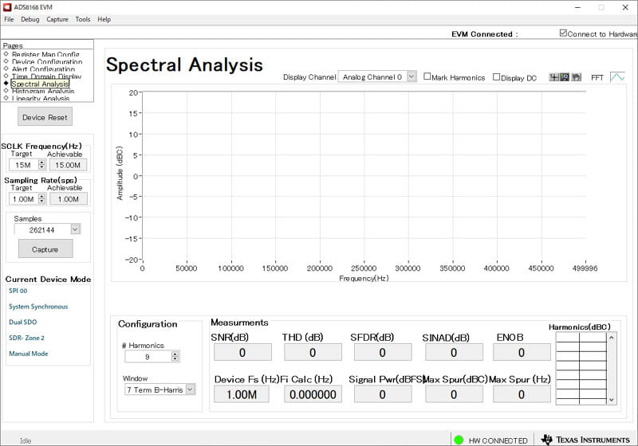Screen dimensions: 638x446
Task: Click the SDR- Zone 2 mode text
Action: [27, 338]
